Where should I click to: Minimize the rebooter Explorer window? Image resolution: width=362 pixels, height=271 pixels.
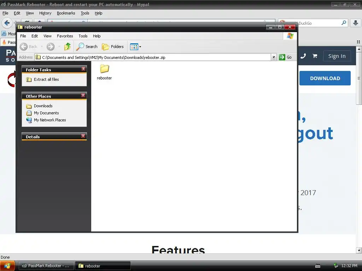tap(270, 27)
